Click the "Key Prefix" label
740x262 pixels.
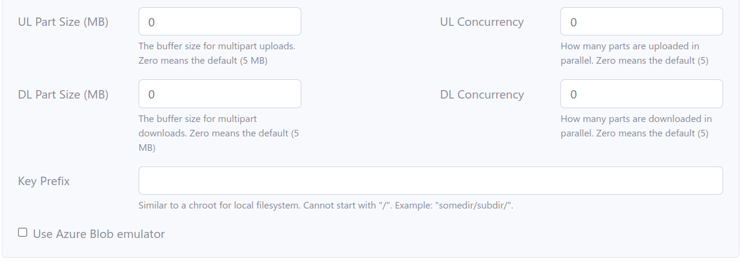44,181
